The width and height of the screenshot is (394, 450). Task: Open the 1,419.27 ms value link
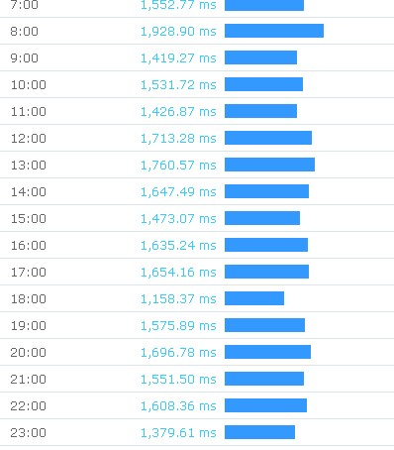click(178, 58)
